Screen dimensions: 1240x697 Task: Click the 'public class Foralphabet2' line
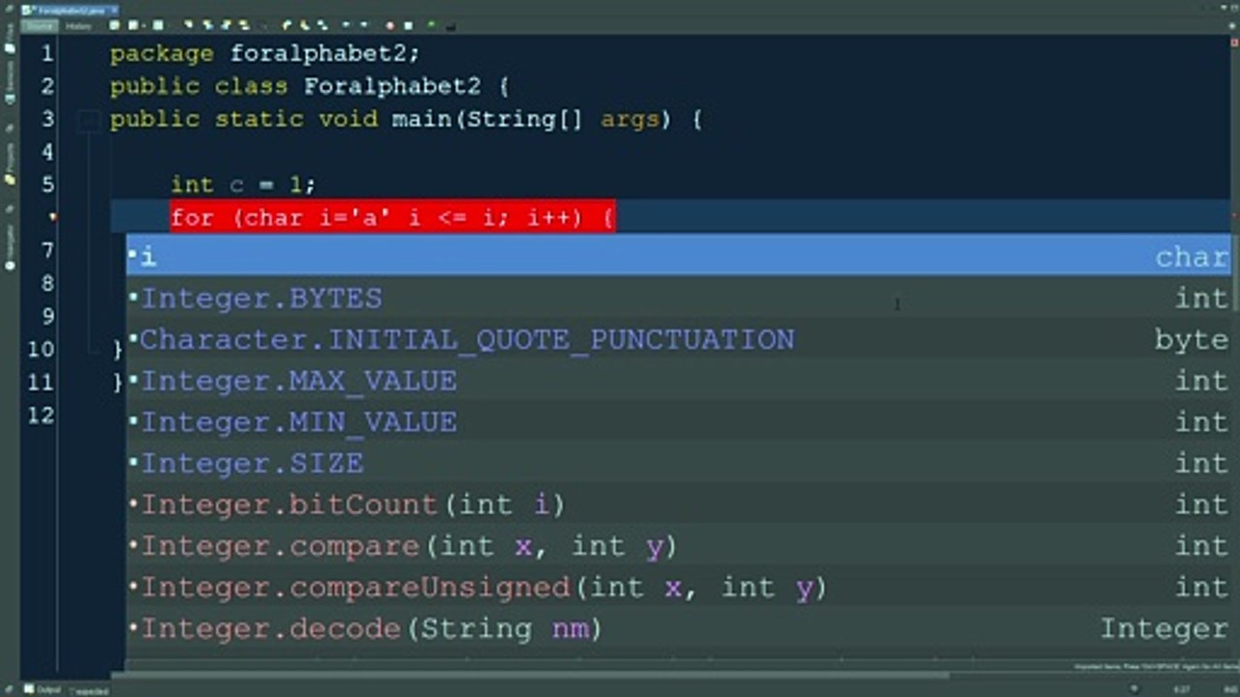(309, 86)
